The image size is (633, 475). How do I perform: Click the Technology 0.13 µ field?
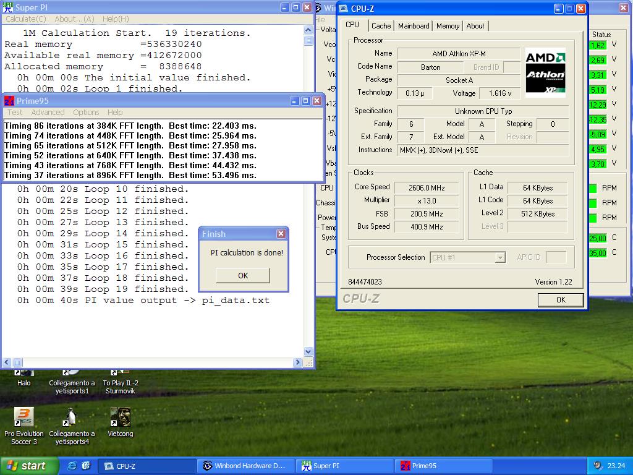(415, 93)
